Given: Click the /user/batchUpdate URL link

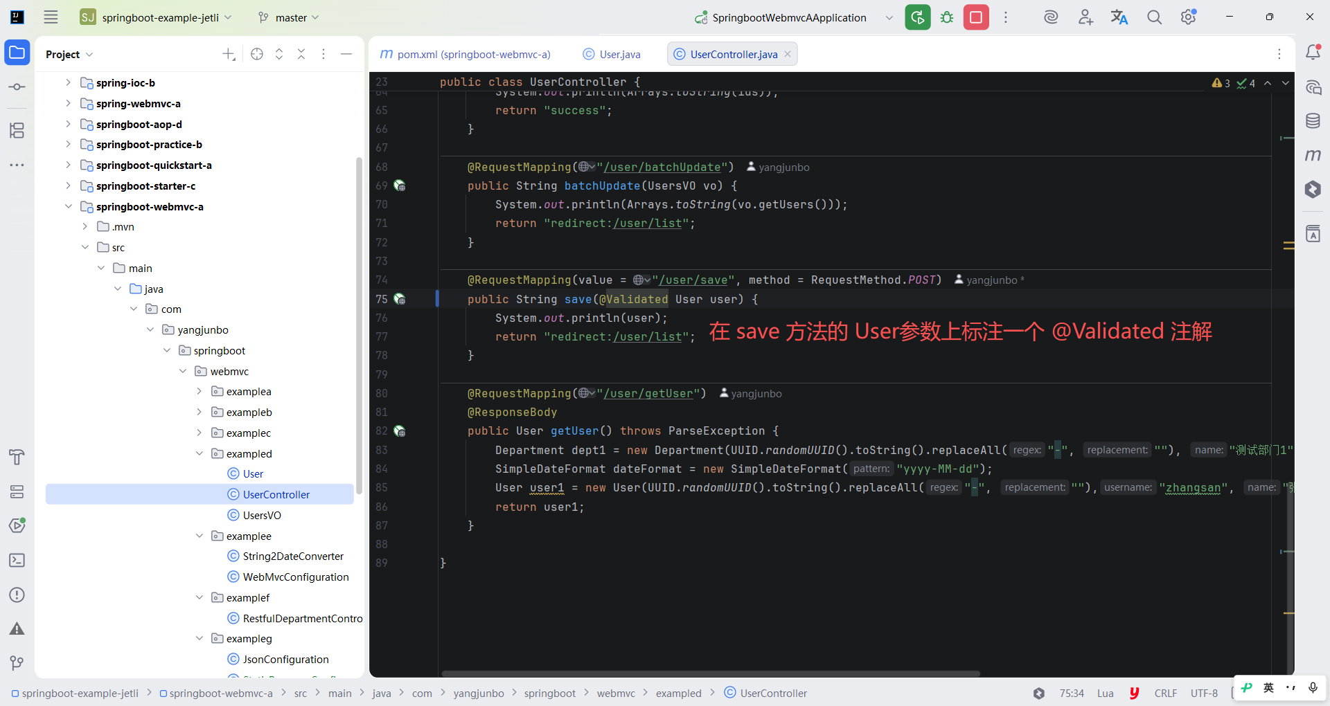Looking at the screenshot, I should [662, 167].
